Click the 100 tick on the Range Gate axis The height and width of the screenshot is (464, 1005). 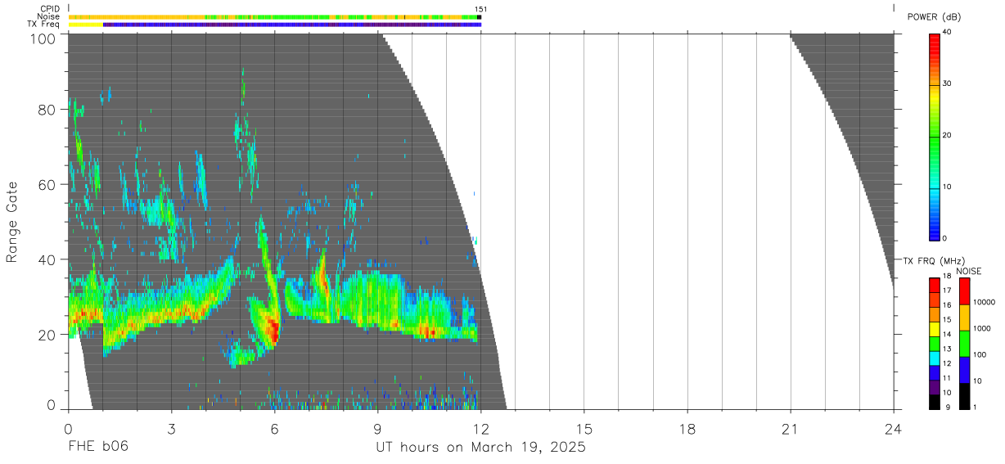pyautogui.click(x=43, y=38)
